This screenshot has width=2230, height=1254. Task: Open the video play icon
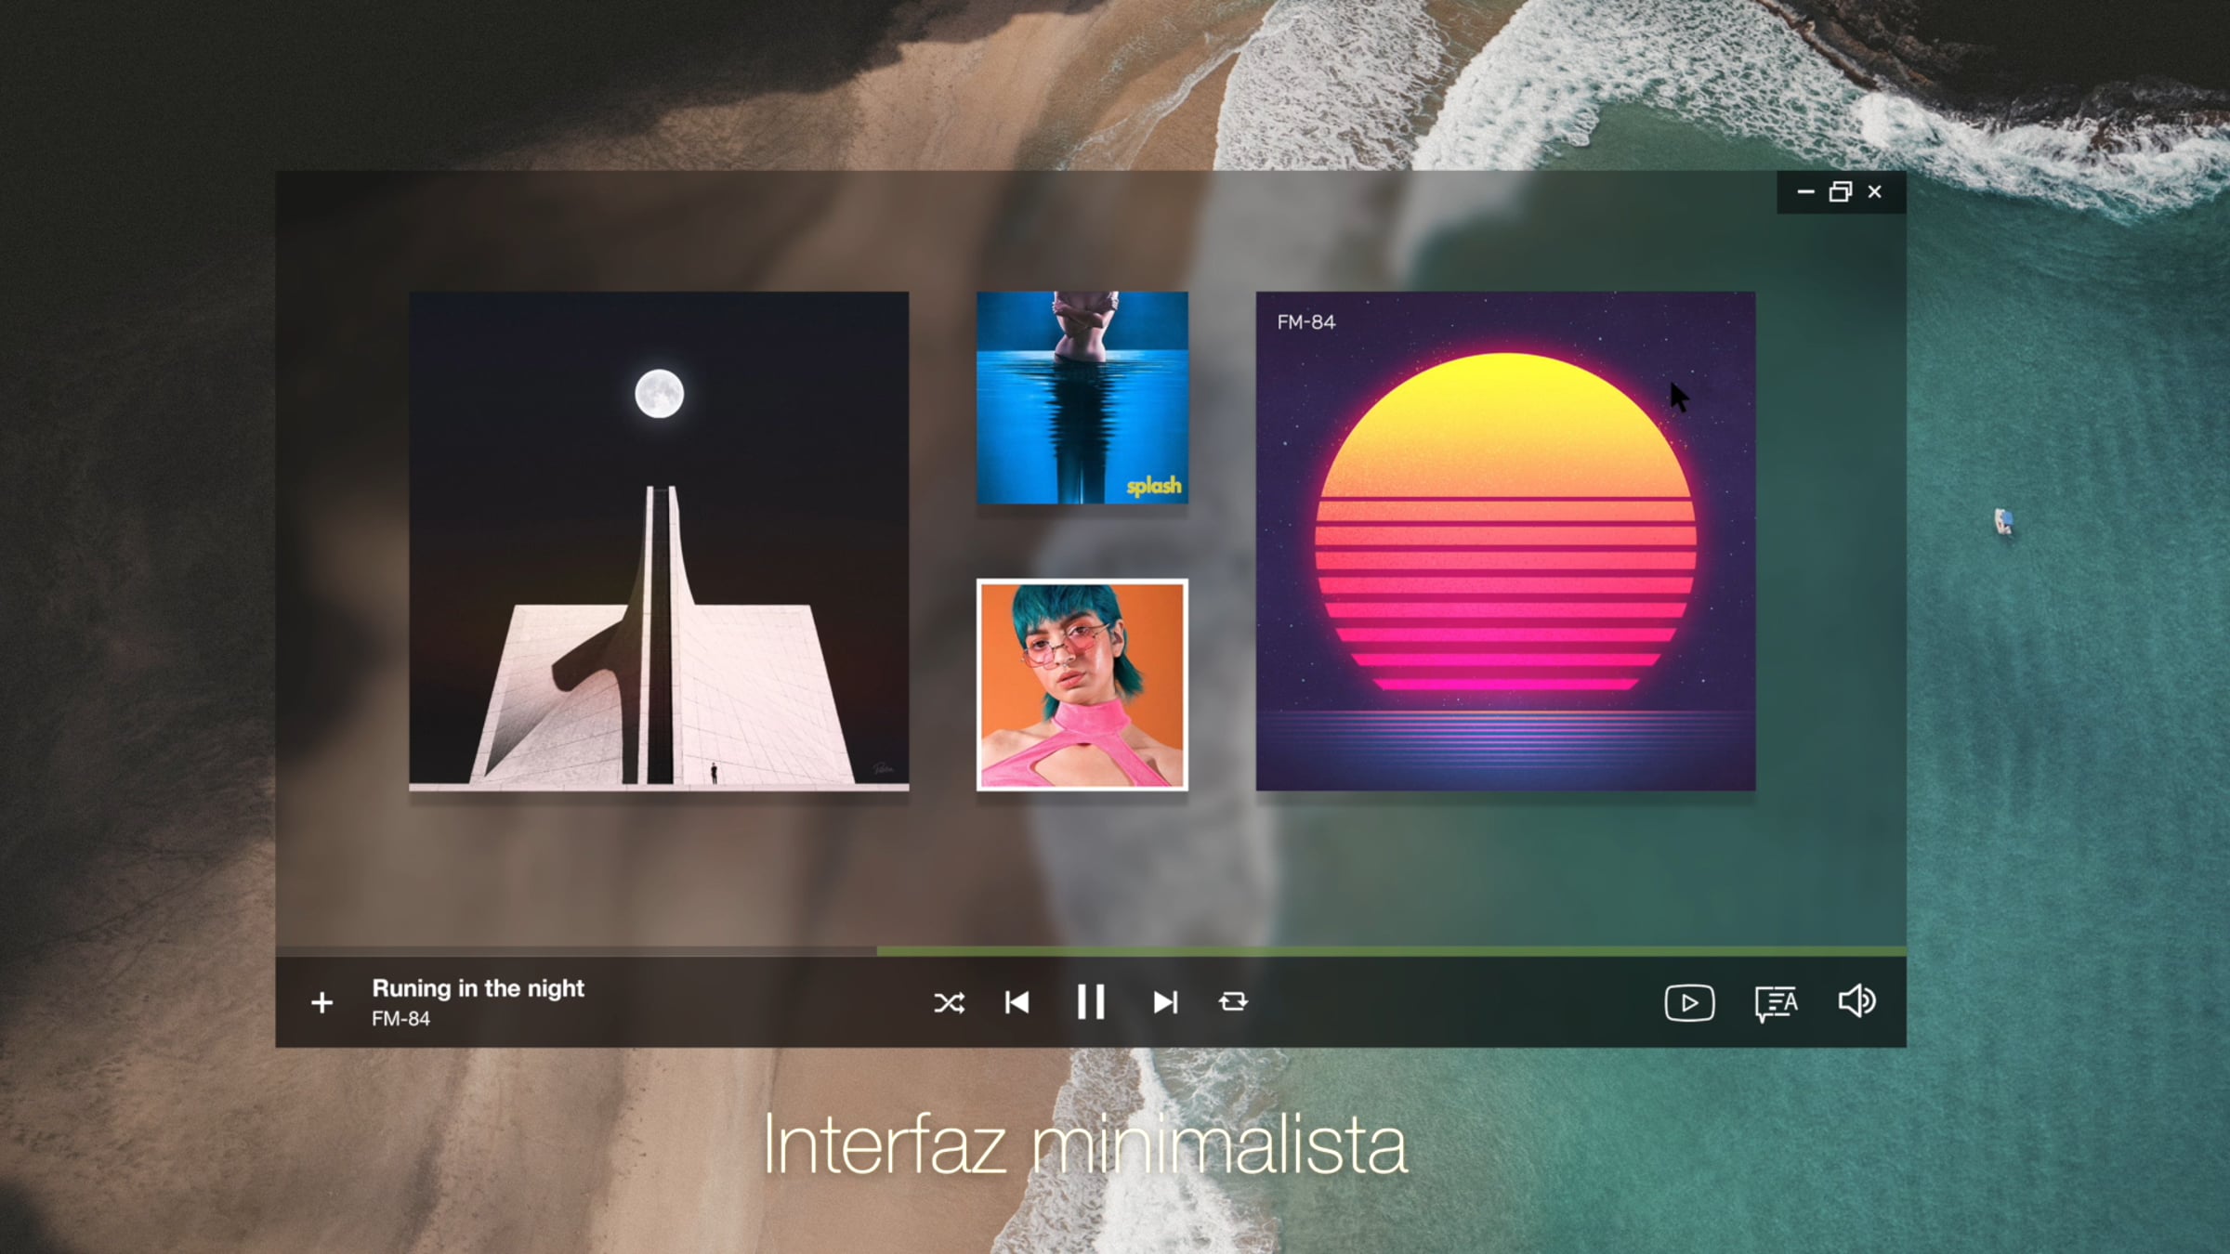(1689, 1003)
